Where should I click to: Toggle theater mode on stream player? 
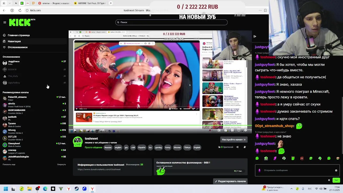[x=232, y=130]
